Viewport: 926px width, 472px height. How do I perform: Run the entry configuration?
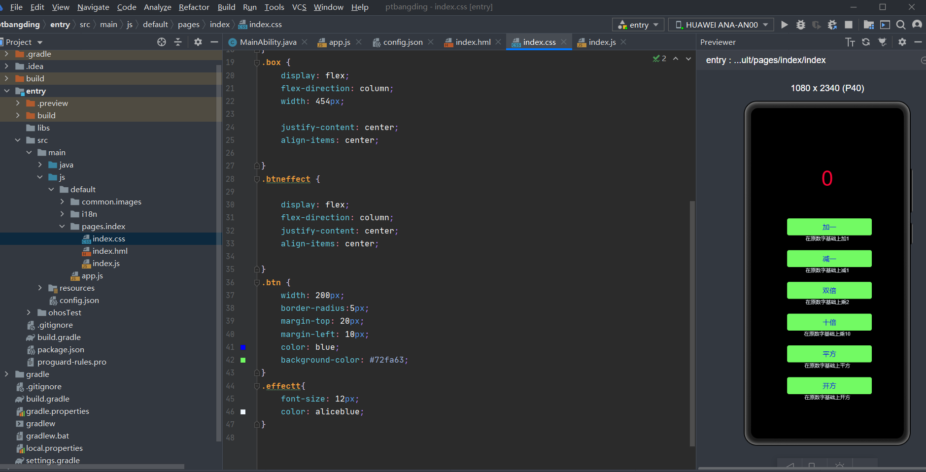coord(785,25)
